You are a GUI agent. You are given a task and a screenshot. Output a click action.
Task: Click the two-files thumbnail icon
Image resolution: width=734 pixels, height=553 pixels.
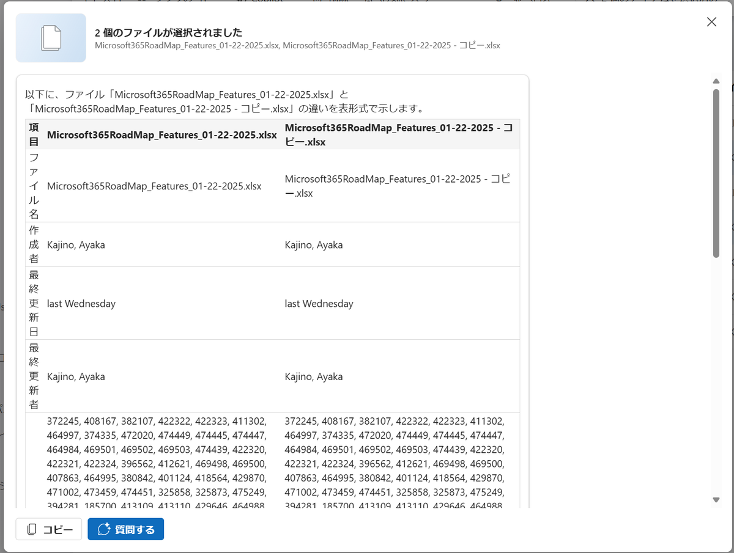tap(51, 38)
